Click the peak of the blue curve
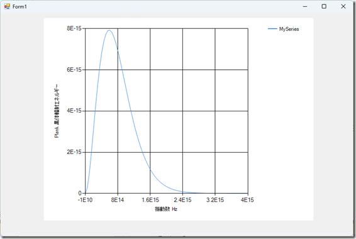This screenshot has width=356, height=239. 109,30
